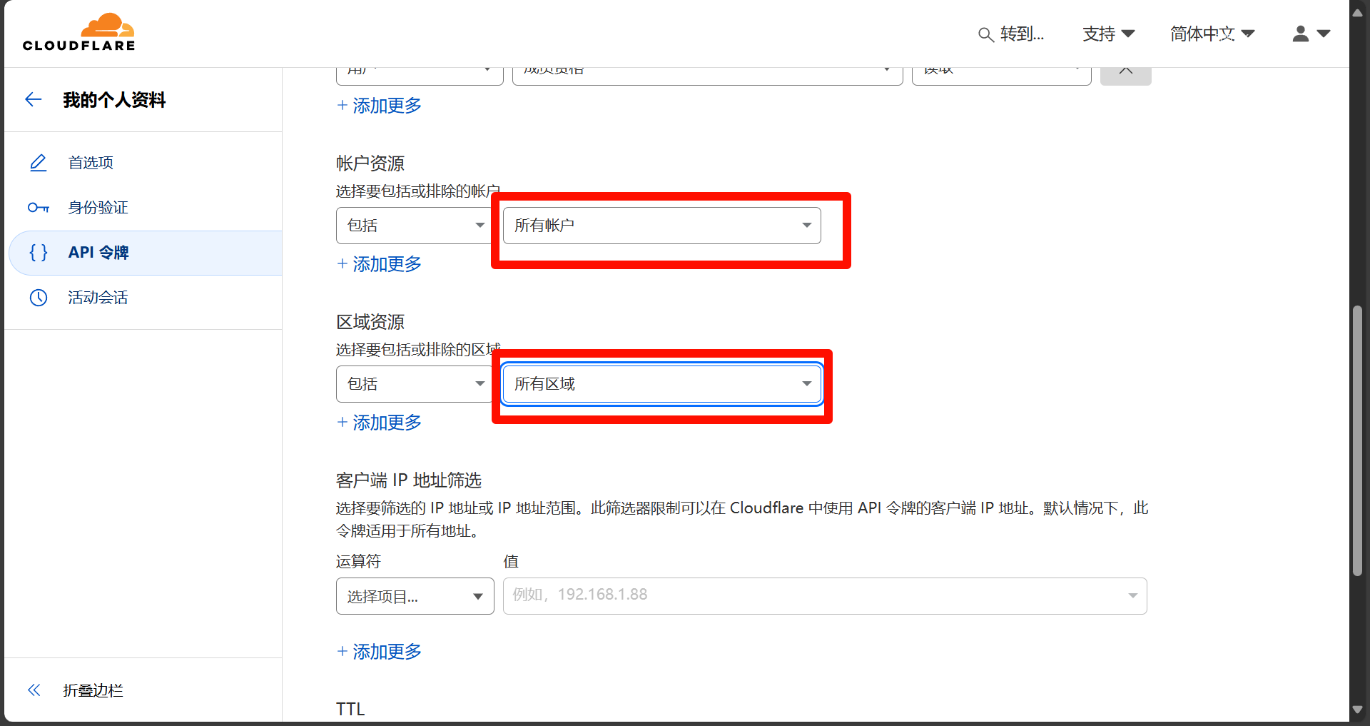Viewport: 1370px width, 726px height.
Task: Click the clock icon for 活动会话
Action: pyautogui.click(x=38, y=298)
